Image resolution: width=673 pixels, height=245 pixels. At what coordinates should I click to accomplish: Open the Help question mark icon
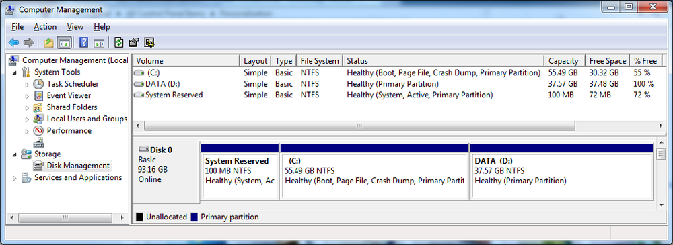[84, 42]
